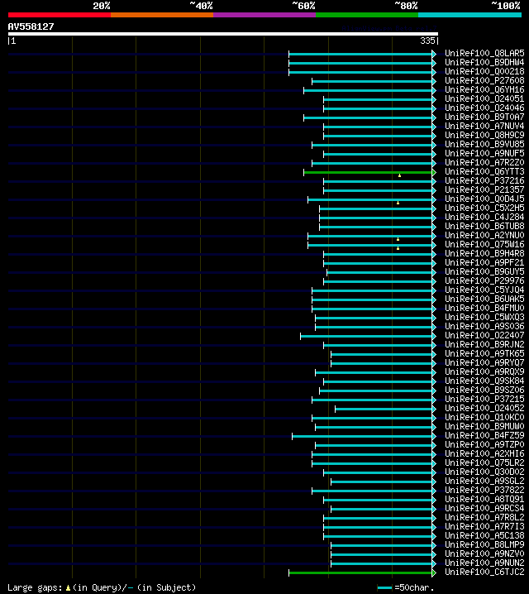529x594 pixels.
Task: Select the AV558127 query name
Action: coord(31,26)
